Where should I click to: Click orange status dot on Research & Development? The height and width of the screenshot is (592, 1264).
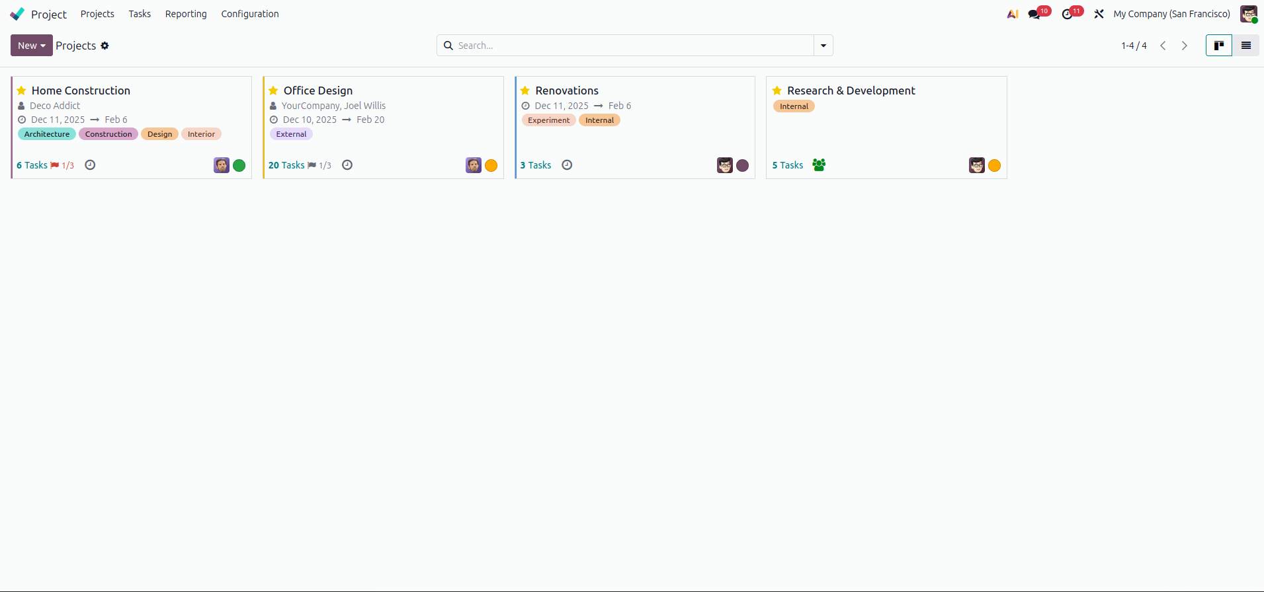pyautogui.click(x=995, y=165)
